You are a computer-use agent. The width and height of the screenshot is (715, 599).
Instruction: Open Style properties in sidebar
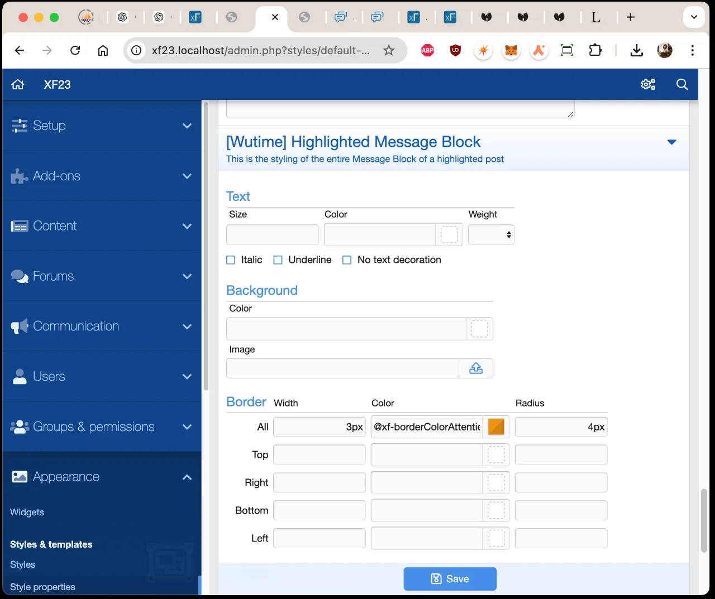click(x=42, y=587)
